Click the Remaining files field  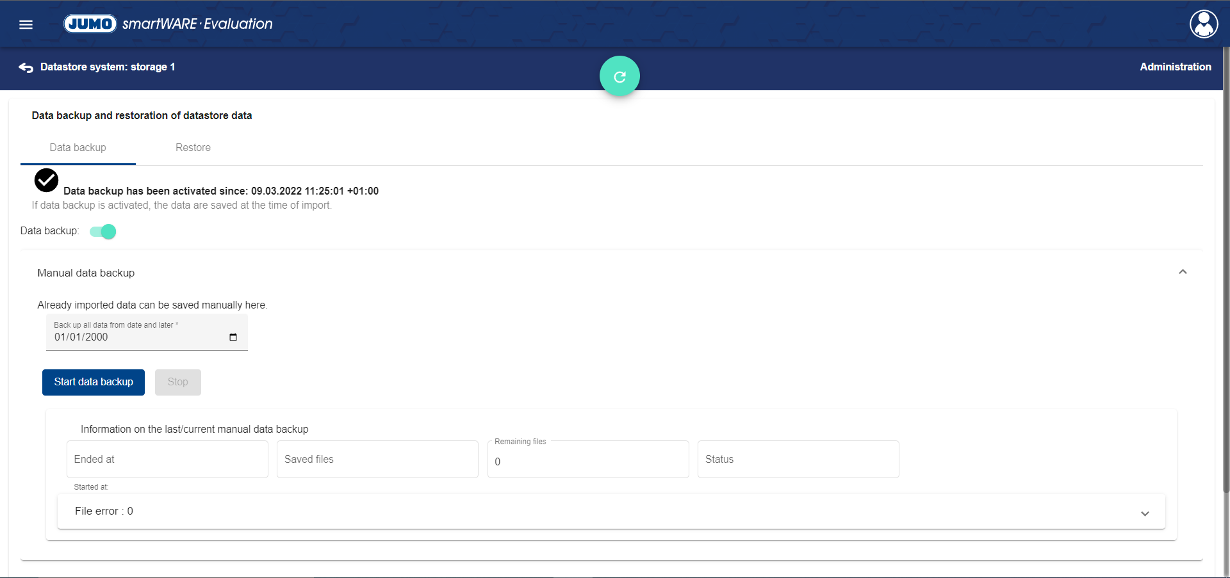(587, 461)
